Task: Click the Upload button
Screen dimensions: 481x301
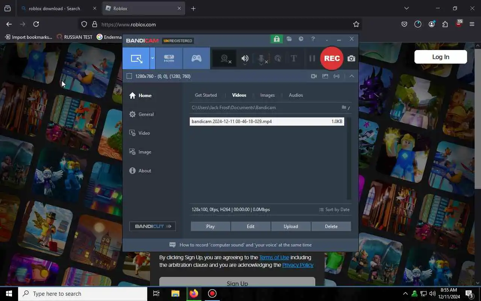Action: coord(291,227)
